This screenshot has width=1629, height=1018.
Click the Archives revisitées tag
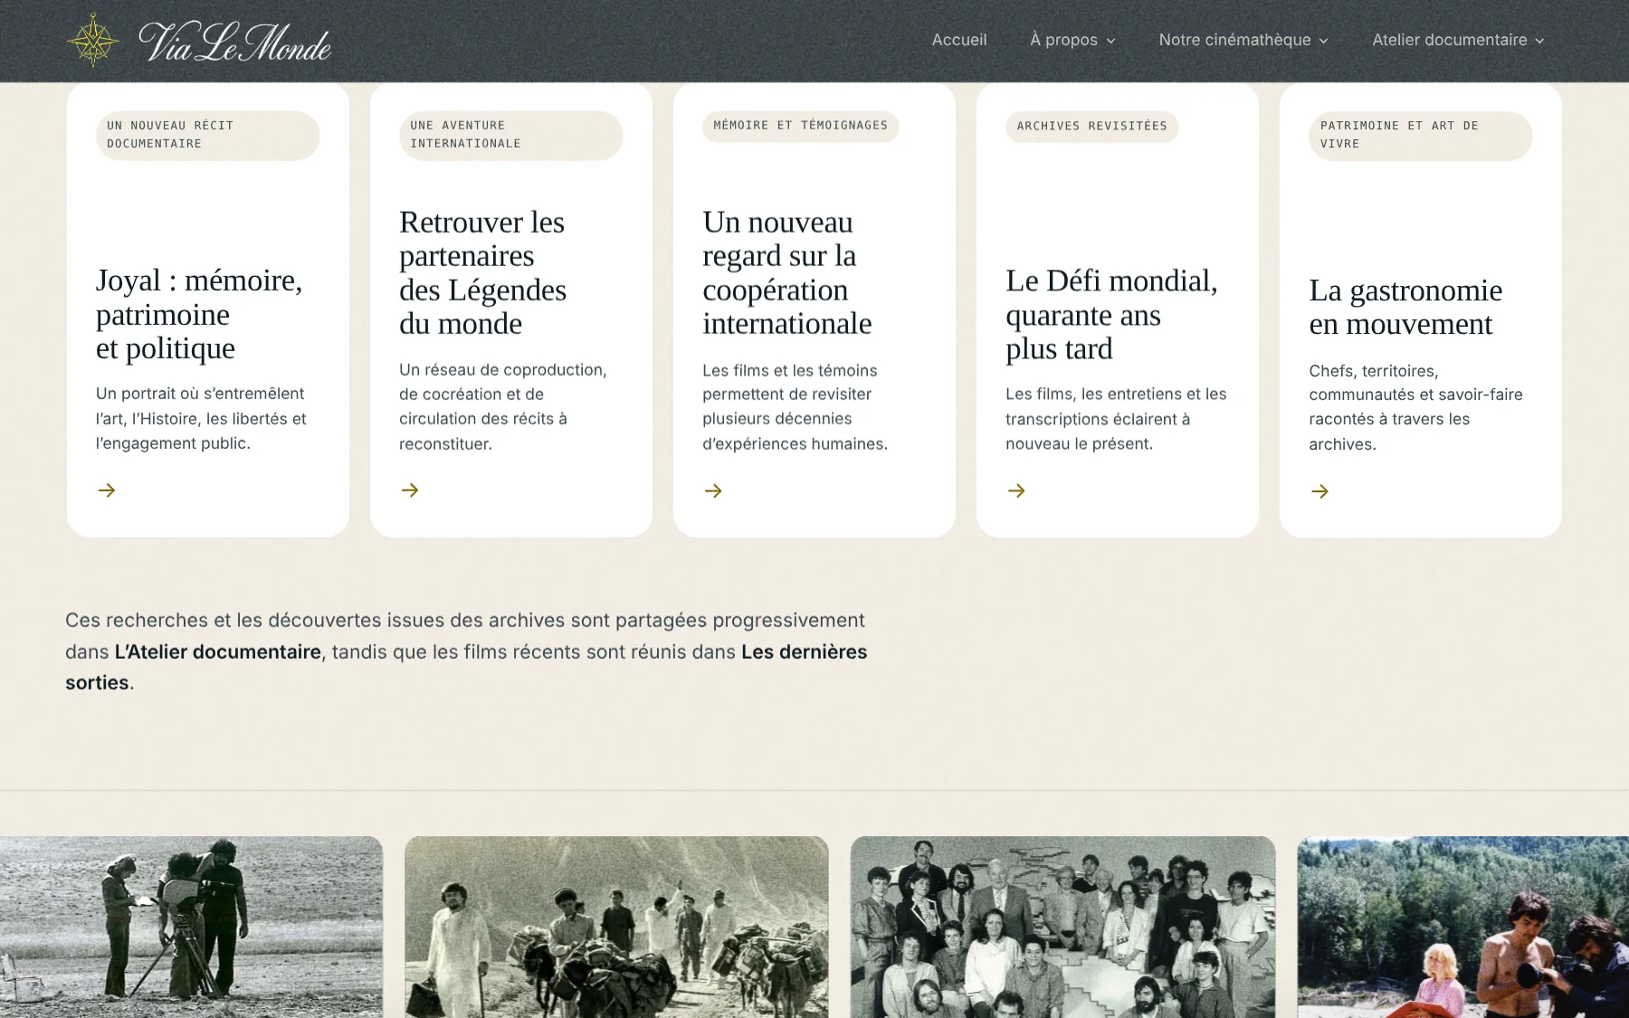[x=1092, y=126]
